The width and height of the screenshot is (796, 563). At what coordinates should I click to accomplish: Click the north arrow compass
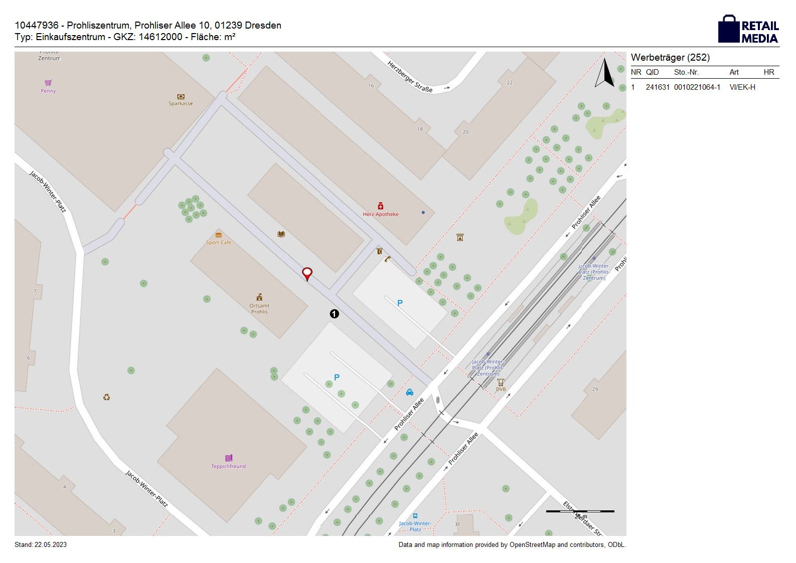[x=605, y=73]
